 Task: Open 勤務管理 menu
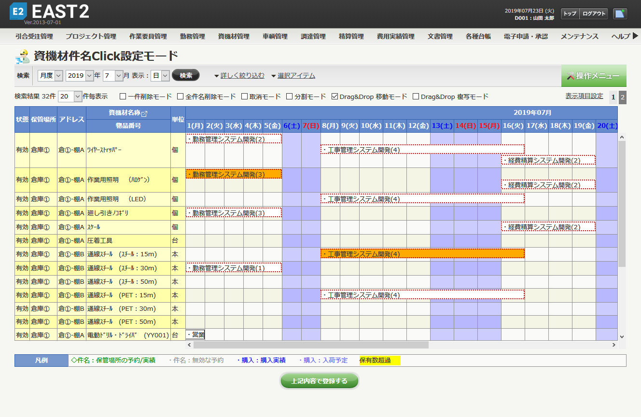click(193, 36)
